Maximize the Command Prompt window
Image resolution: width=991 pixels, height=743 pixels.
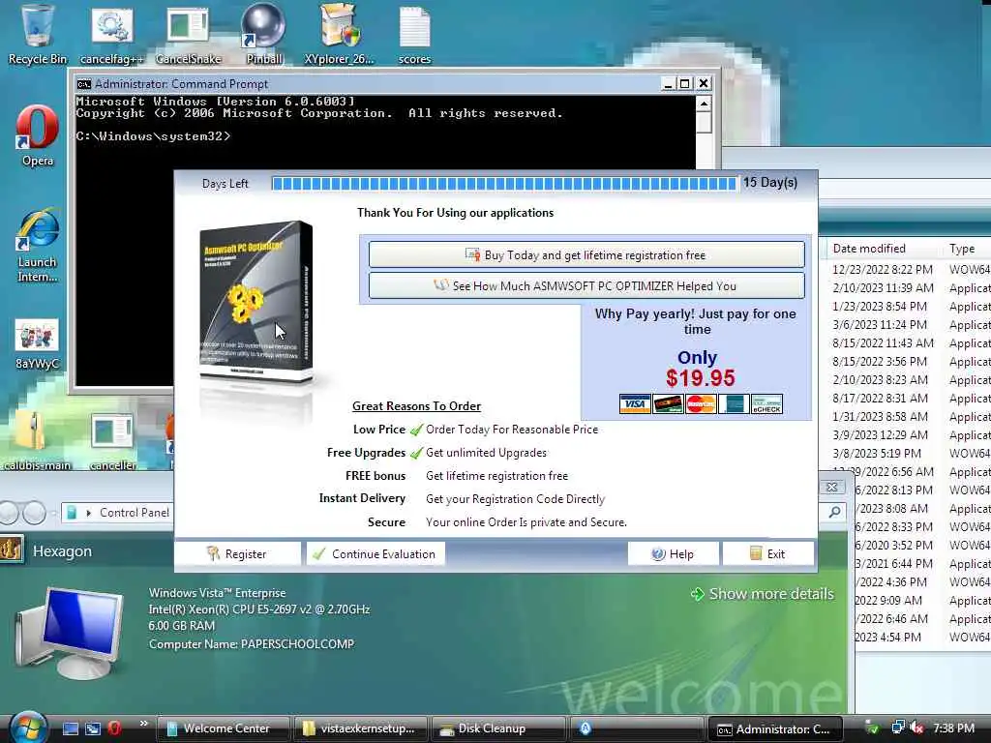click(x=685, y=83)
